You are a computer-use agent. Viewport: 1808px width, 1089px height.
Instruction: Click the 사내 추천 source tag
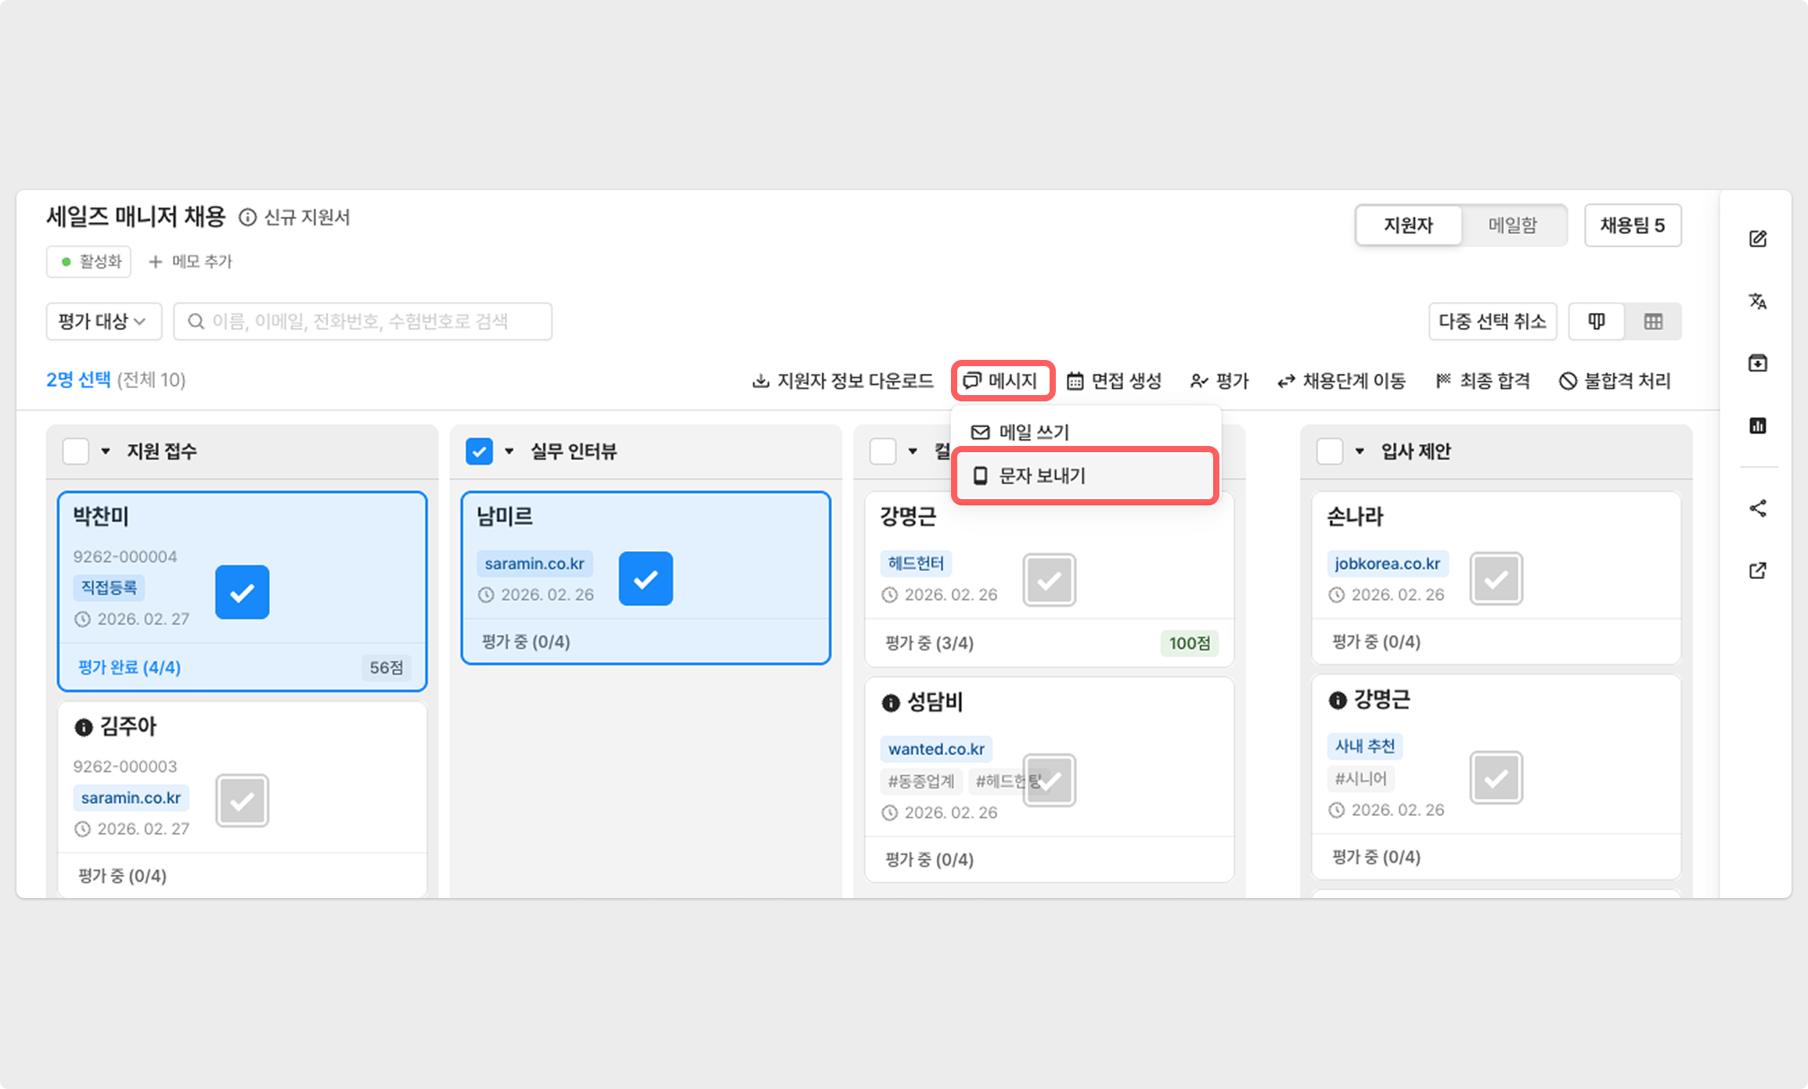coord(1365,746)
